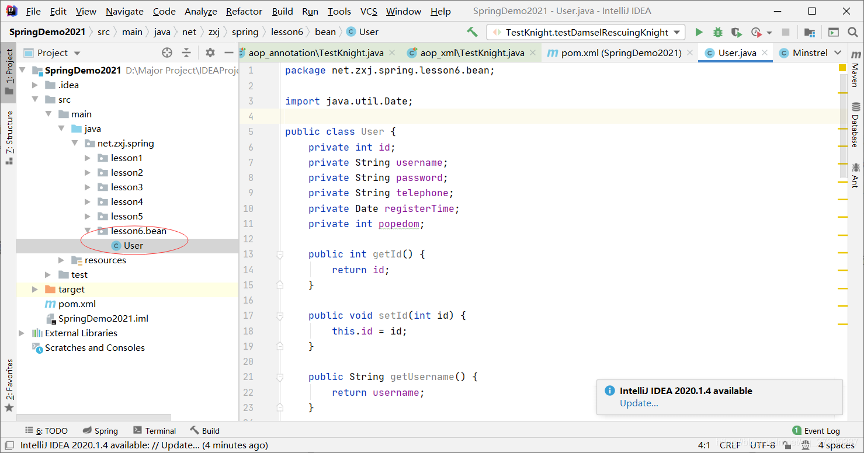Click the 'bean' breadcrumb in navigation bar
Viewport: 864px width, 453px height.
325,32
